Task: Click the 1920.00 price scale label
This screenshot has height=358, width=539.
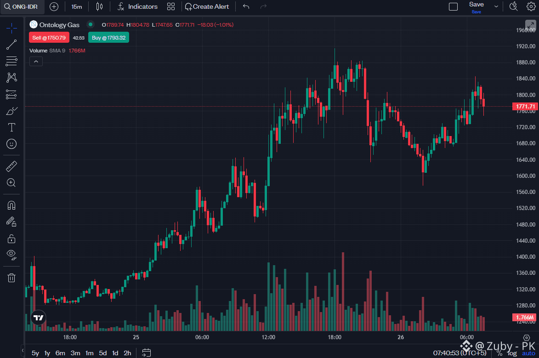Action: (526, 46)
